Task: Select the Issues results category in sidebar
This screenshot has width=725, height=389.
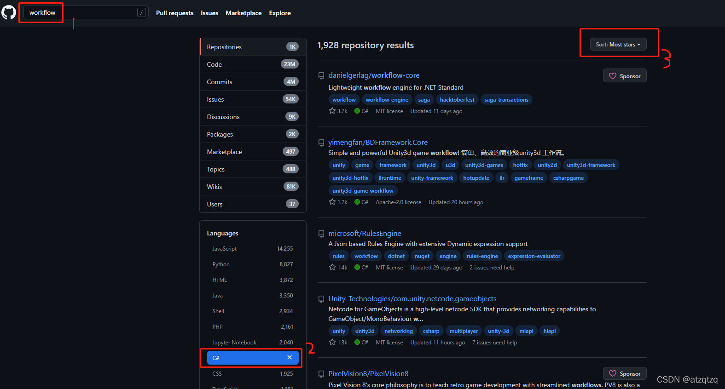Action: tap(253, 99)
